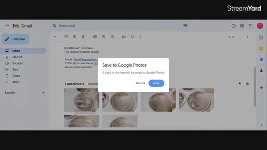Open the account avatar T
The image size is (267, 150).
click(260, 26)
